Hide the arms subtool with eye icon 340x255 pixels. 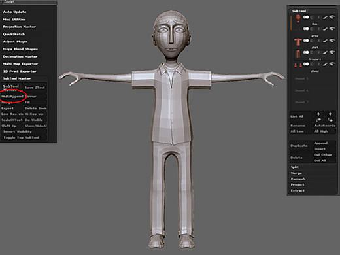pos(332,29)
